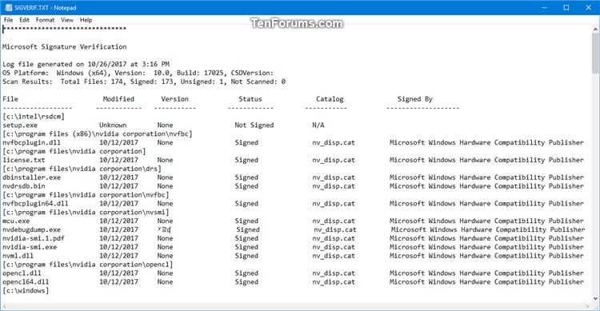Click the "Not Signed" status text
Screen dimensions: 600x311
pyautogui.click(x=254, y=125)
